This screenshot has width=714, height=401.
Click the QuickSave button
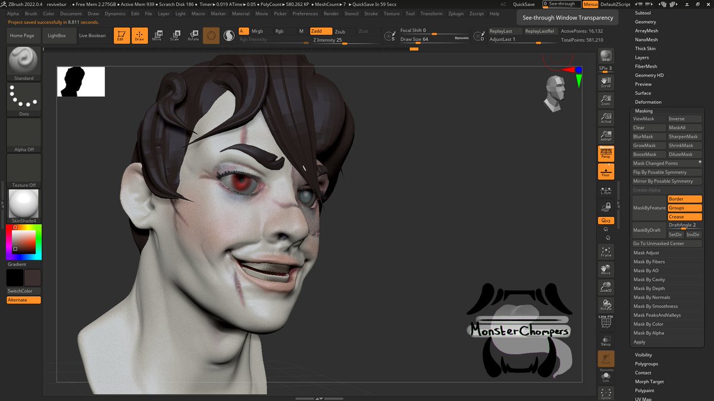pos(524,4)
